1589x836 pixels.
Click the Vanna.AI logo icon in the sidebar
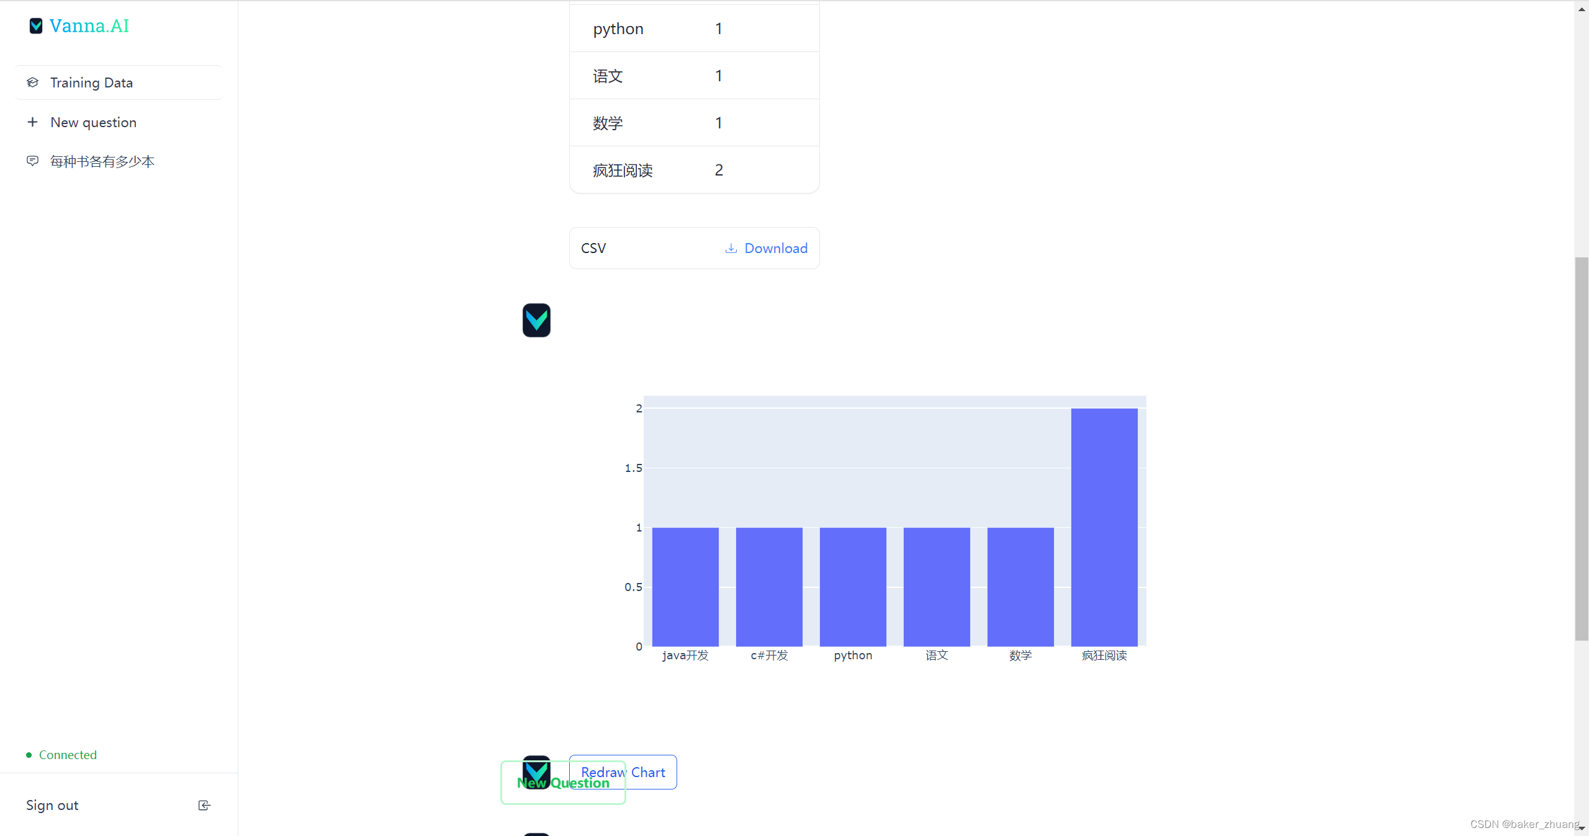(36, 25)
